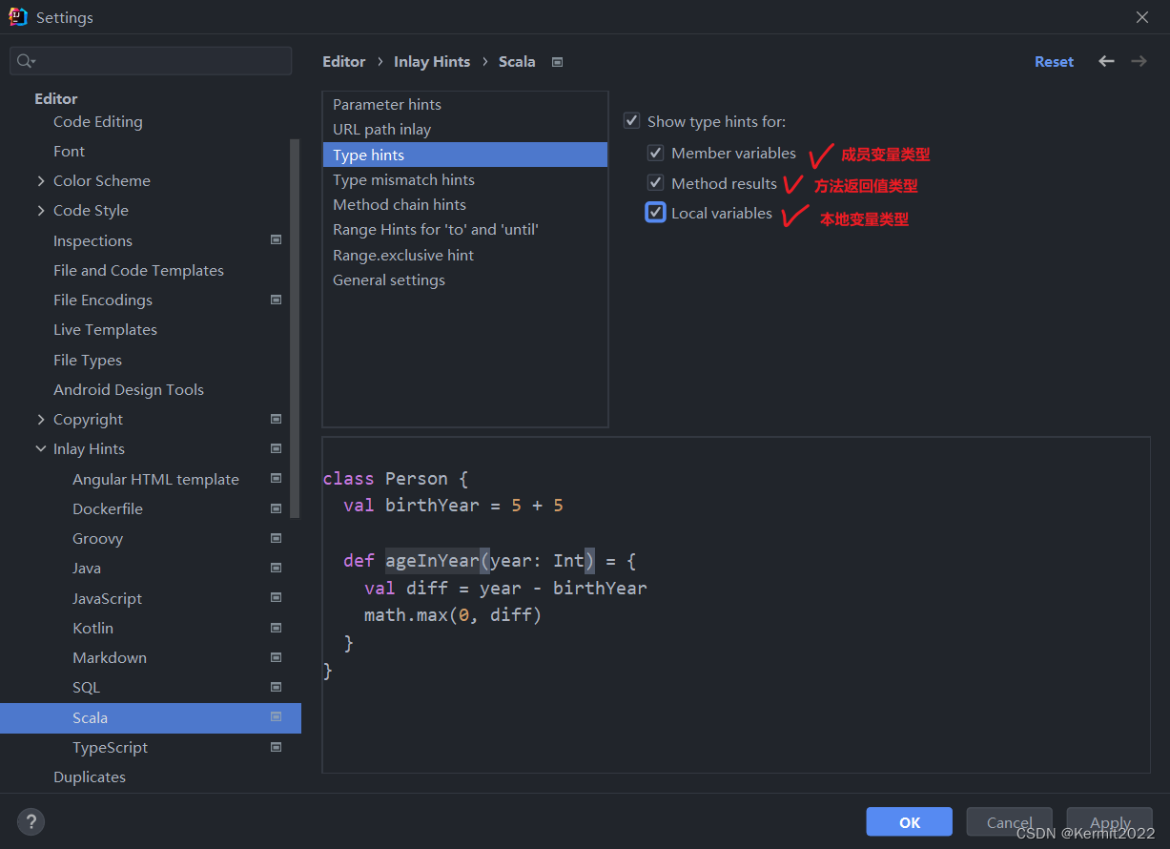This screenshot has height=849, width=1170.
Task: Collapse the Inlay Hints tree node
Action: (40, 448)
